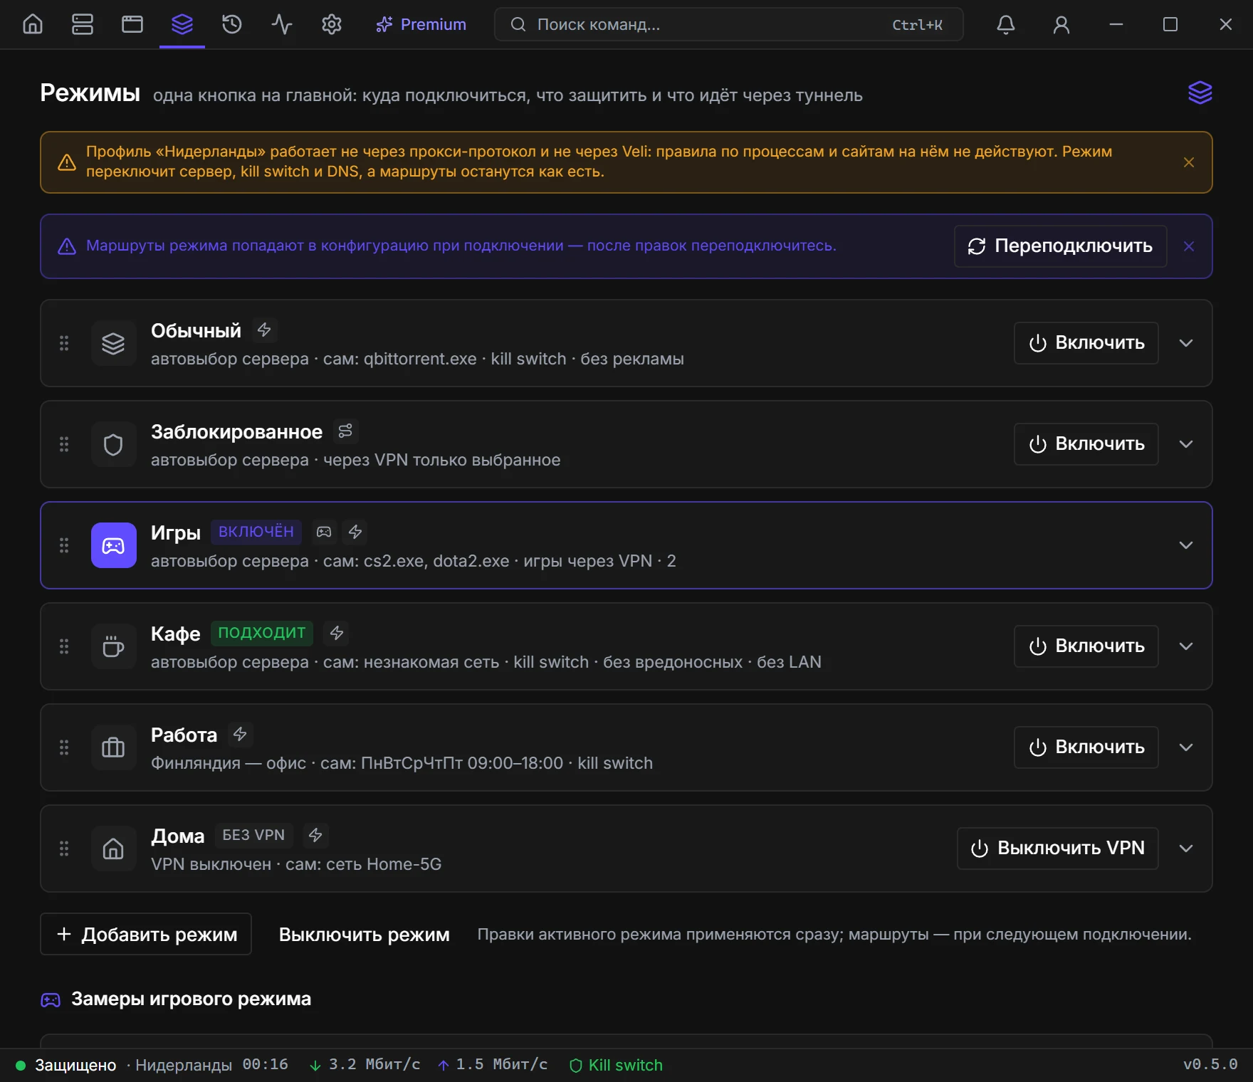
Task: Click Нидерланды in the status bar
Action: tap(184, 1066)
